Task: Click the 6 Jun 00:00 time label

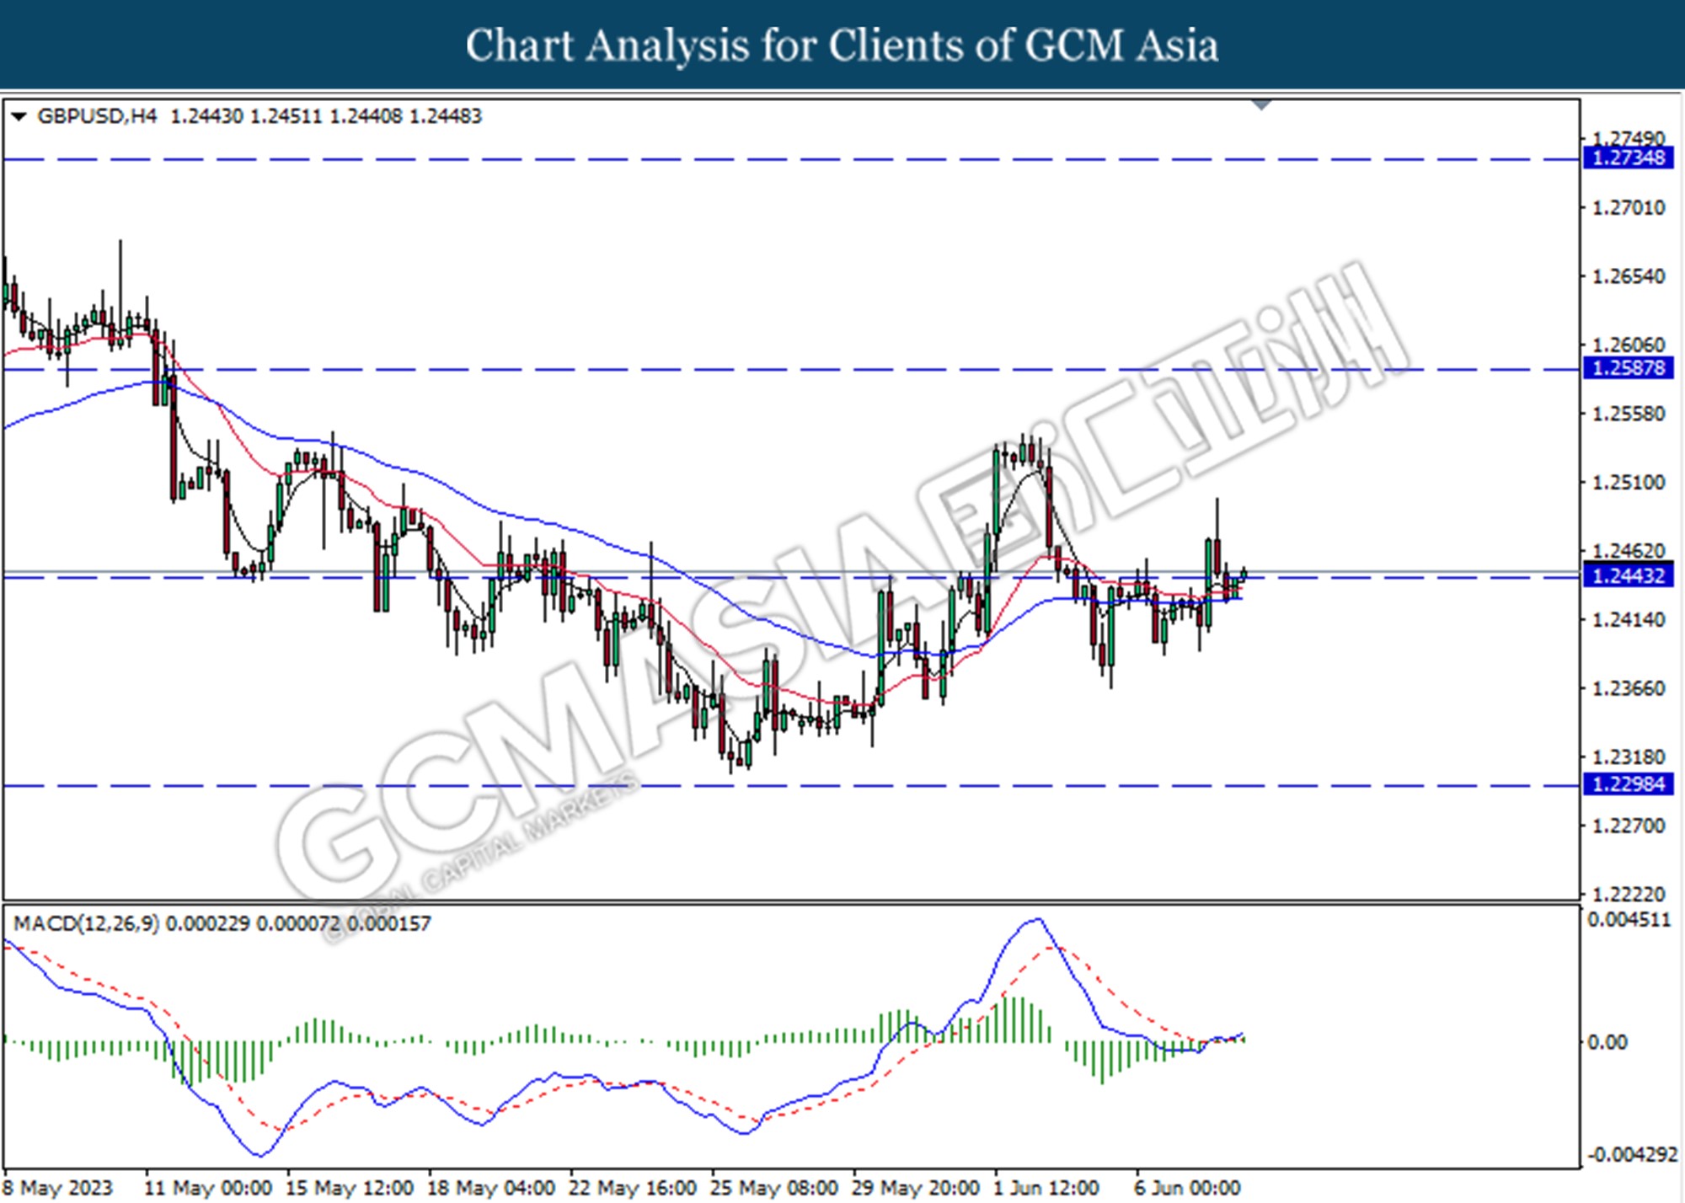Action: [1187, 1189]
